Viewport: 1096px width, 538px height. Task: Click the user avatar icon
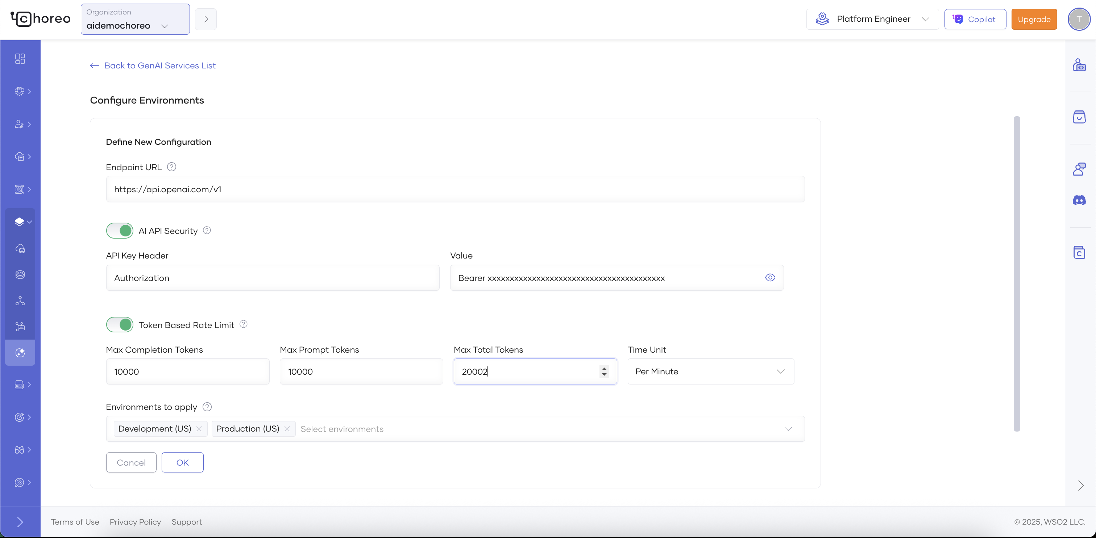[1079, 19]
